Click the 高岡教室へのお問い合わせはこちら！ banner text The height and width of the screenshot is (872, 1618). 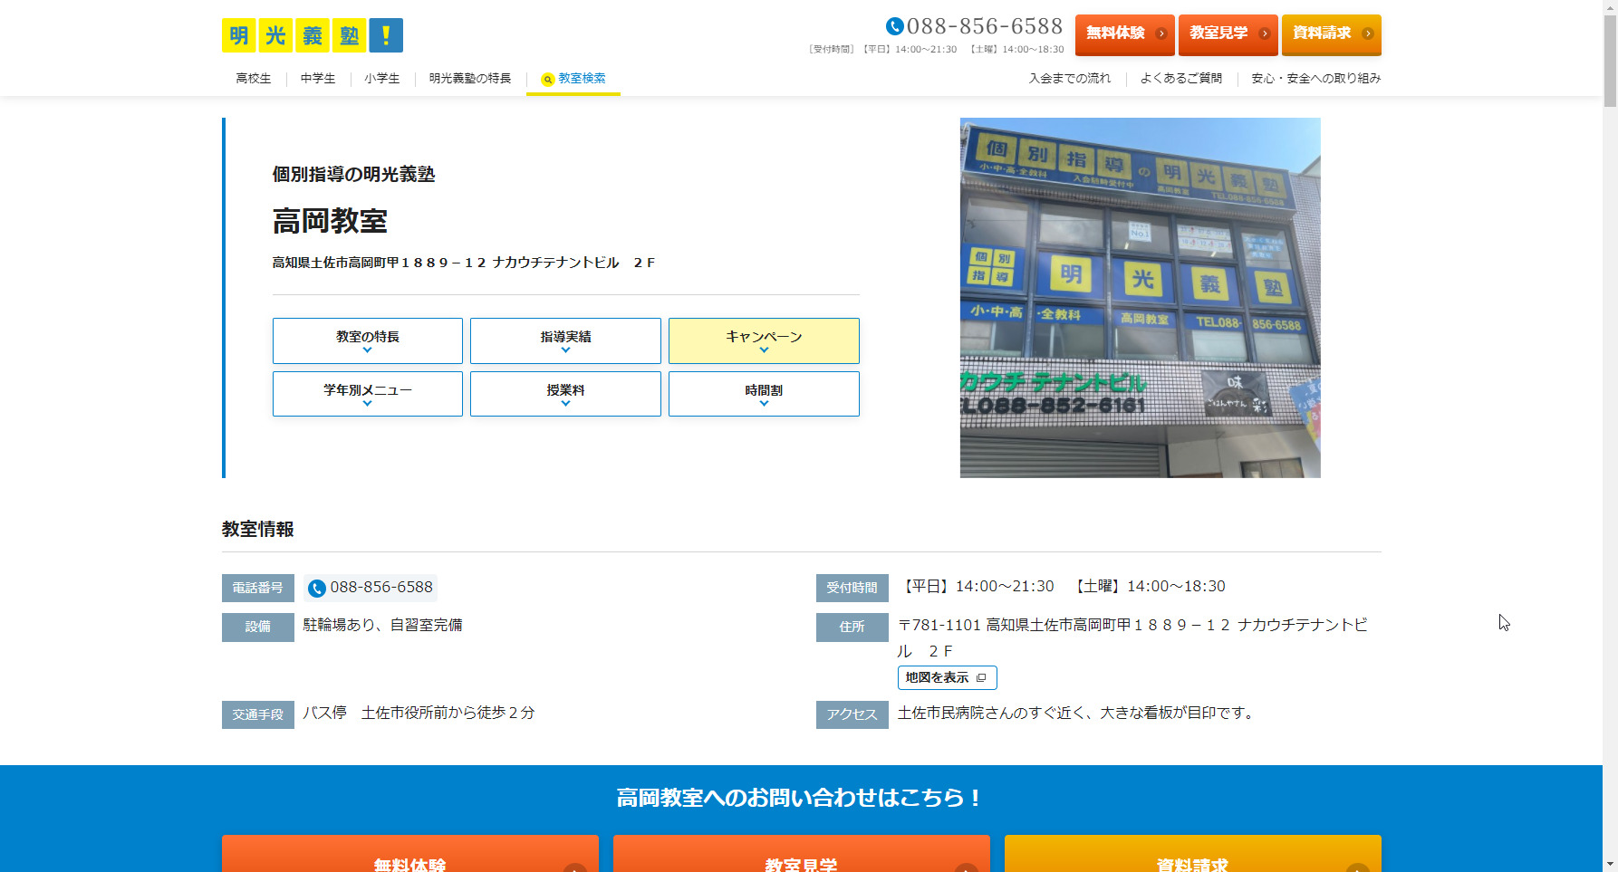click(801, 798)
